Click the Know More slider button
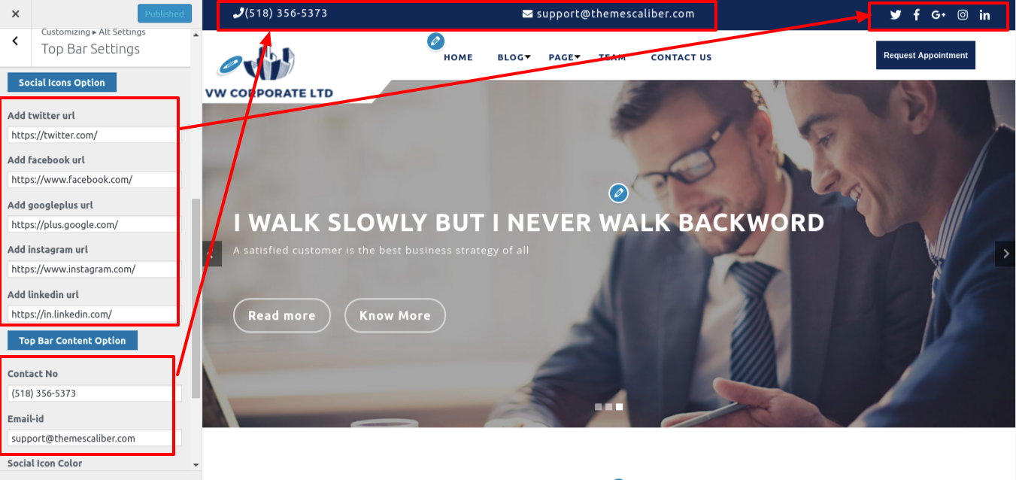The width and height of the screenshot is (1016, 480). 395,316
